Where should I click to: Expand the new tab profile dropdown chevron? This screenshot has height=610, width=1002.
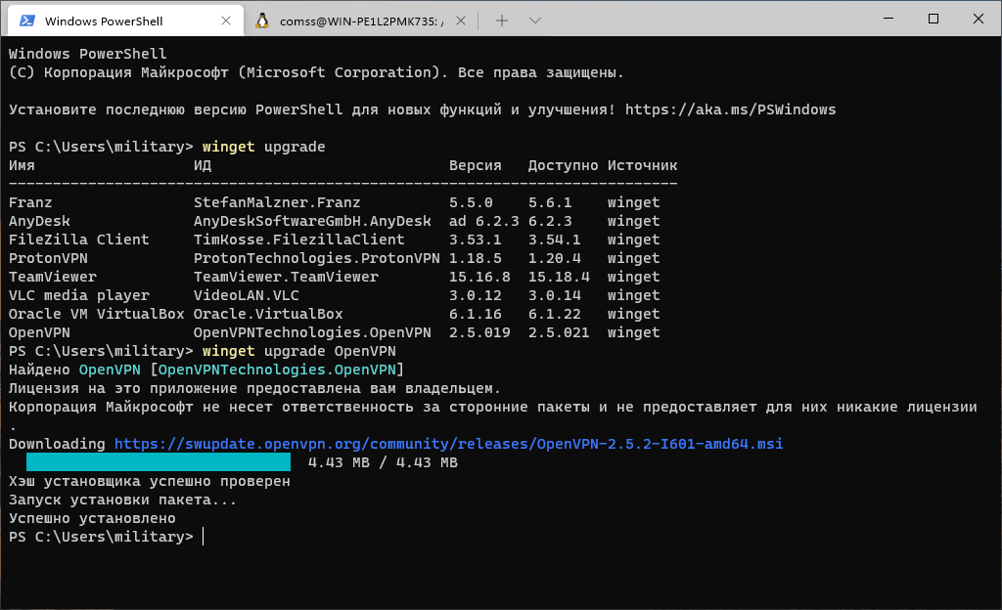(x=534, y=21)
